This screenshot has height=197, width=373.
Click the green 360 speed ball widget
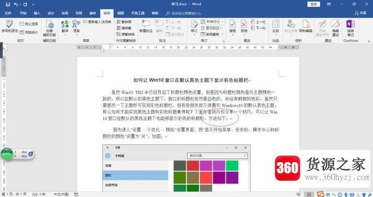[7, 154]
